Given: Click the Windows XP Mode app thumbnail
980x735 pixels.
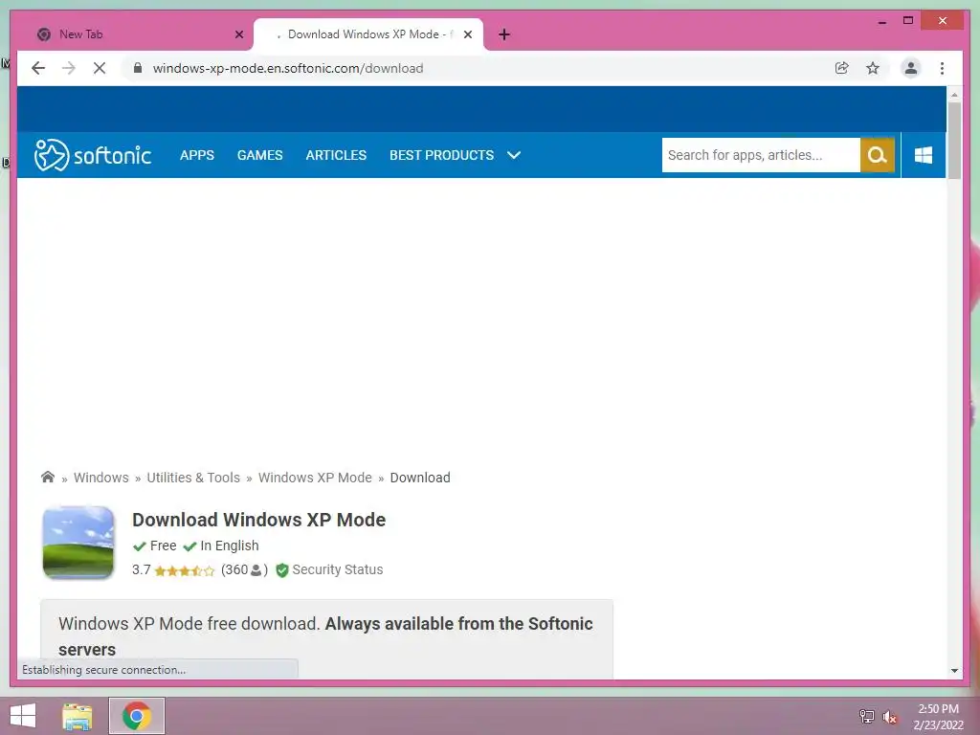Looking at the screenshot, I should point(78,543).
